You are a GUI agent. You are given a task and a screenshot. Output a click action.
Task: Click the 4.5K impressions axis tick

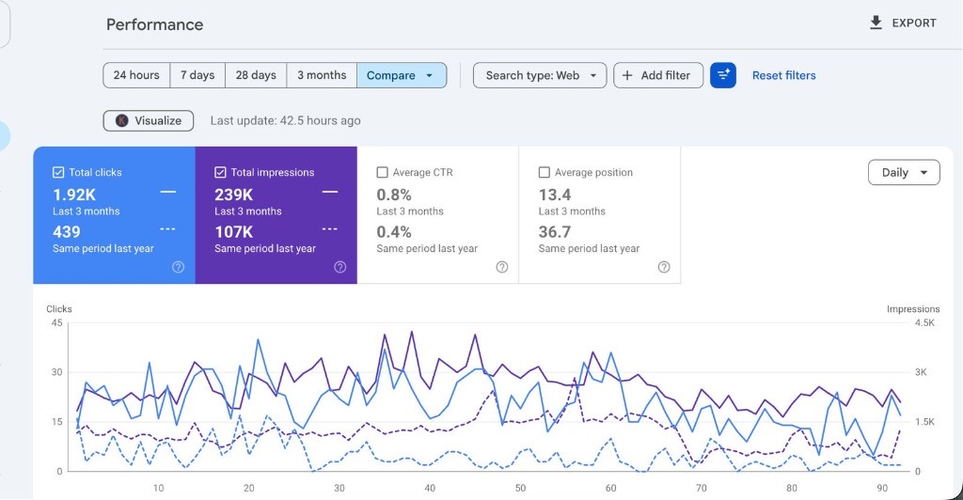(925, 322)
